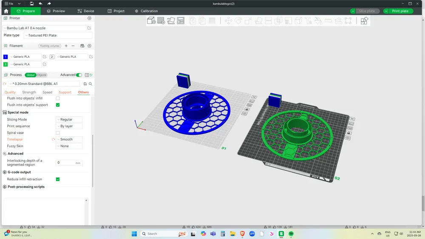Open the printer preset dropdown
Screen dimensions: 425x239
click(x=45, y=28)
